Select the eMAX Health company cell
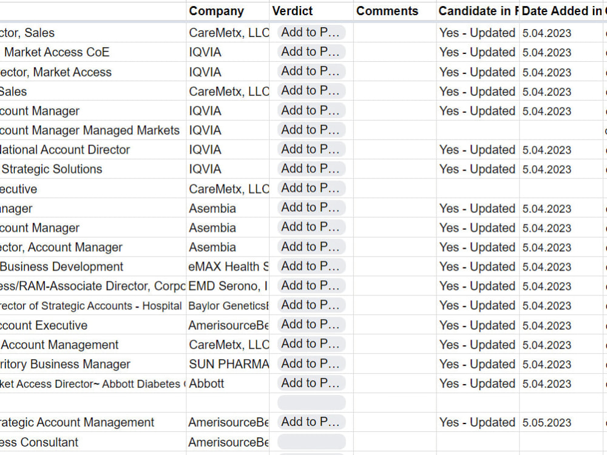Image resolution: width=607 pixels, height=455 pixels. [x=228, y=266]
